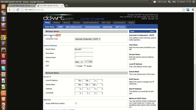
Task: Open the battery indicator showing 1:28
Action: coord(162,2)
